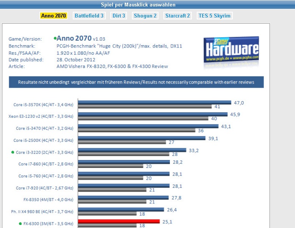295x228 pixels.
Task: Click the green dot beside the Anno 2070 title
Action: [55, 38]
